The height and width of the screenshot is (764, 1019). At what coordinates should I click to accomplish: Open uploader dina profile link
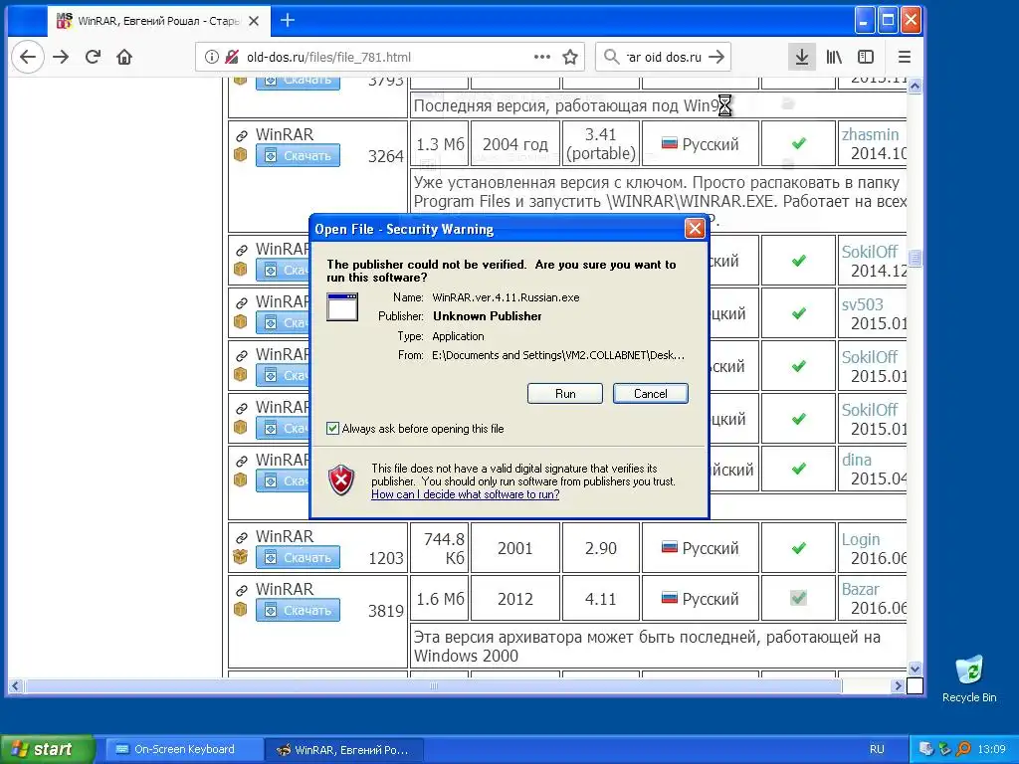pos(857,460)
